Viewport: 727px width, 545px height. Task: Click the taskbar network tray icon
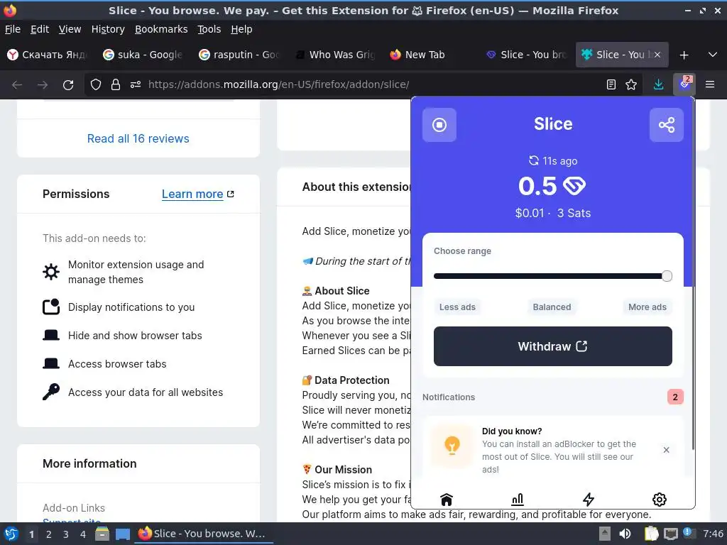pyautogui.click(x=670, y=534)
